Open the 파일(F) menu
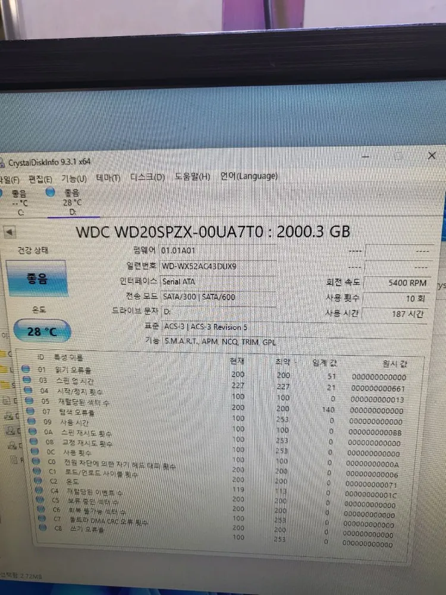Image resolution: width=446 pixels, height=595 pixels. point(9,180)
